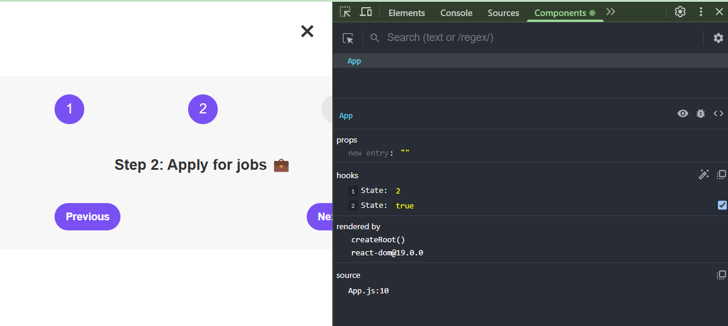Open React Components settings gear
Screen dimensions: 728x326
[718, 38]
